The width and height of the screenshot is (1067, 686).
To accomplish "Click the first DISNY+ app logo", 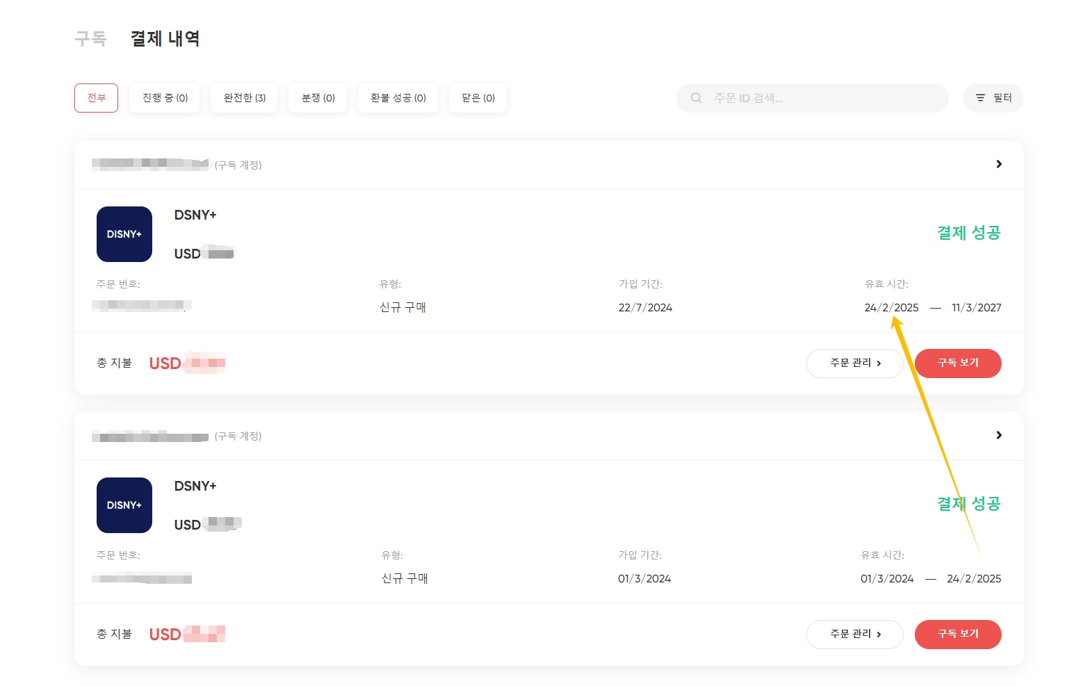I will (124, 234).
